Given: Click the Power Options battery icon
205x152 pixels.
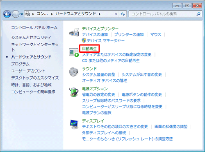Looking at the screenshot, I should (74, 92).
